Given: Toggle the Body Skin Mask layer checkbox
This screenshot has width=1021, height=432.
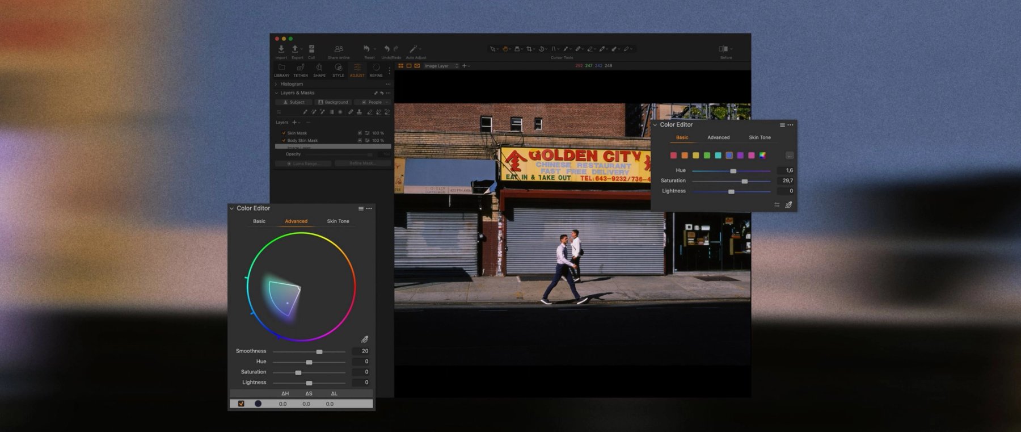Looking at the screenshot, I should coord(284,140).
